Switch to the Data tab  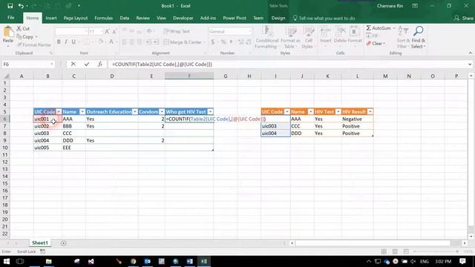coord(124,18)
